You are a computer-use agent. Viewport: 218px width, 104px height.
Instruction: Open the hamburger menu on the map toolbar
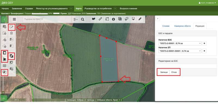(x=14, y=19)
